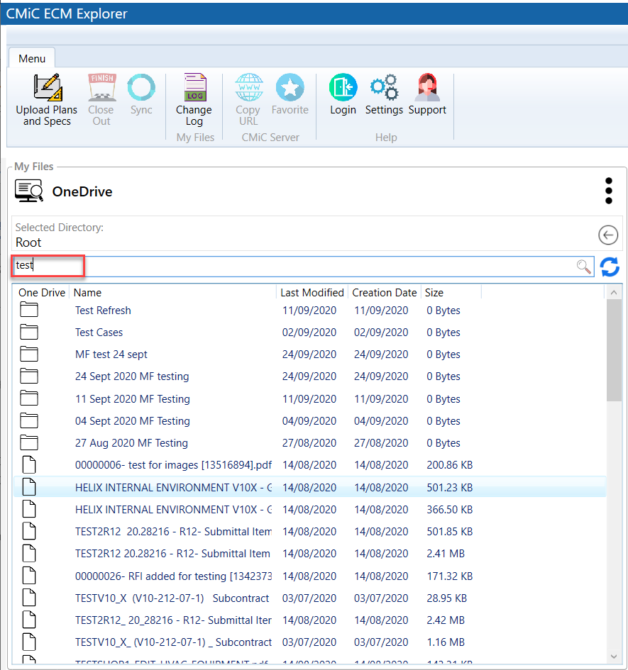Click the Last Modified column header
The image size is (628, 670).
(312, 292)
